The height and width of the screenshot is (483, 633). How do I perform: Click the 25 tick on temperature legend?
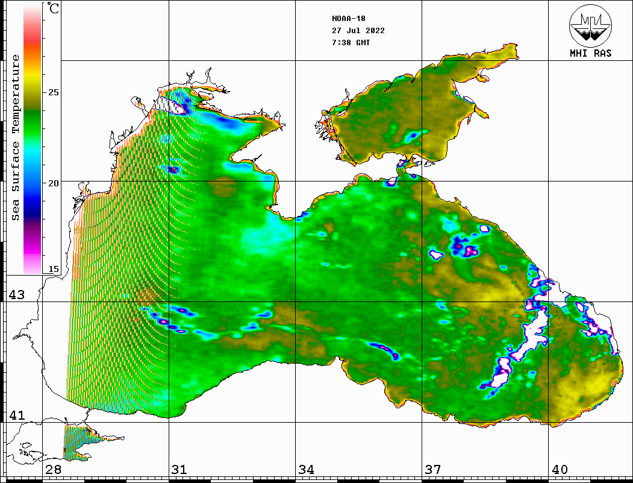(x=53, y=92)
